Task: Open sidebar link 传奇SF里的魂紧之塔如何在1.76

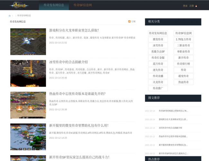Action: [173, 111]
